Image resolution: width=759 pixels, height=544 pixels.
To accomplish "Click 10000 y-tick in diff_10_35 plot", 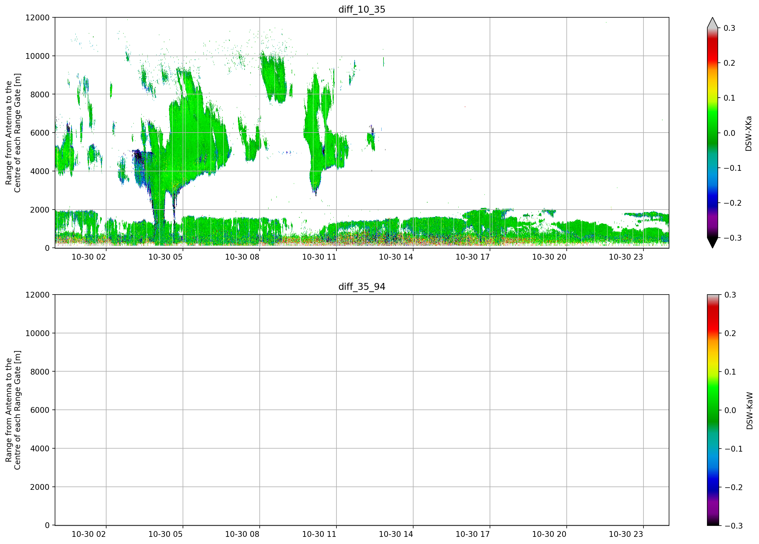I will pyautogui.click(x=37, y=56).
